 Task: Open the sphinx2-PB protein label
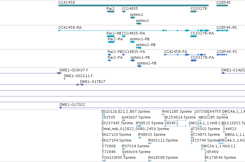tap(147, 63)
